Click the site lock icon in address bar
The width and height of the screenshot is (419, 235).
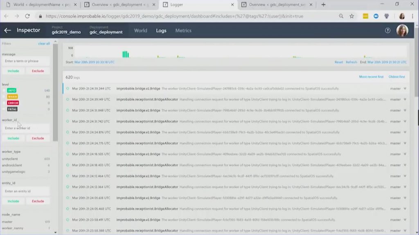(41, 16)
